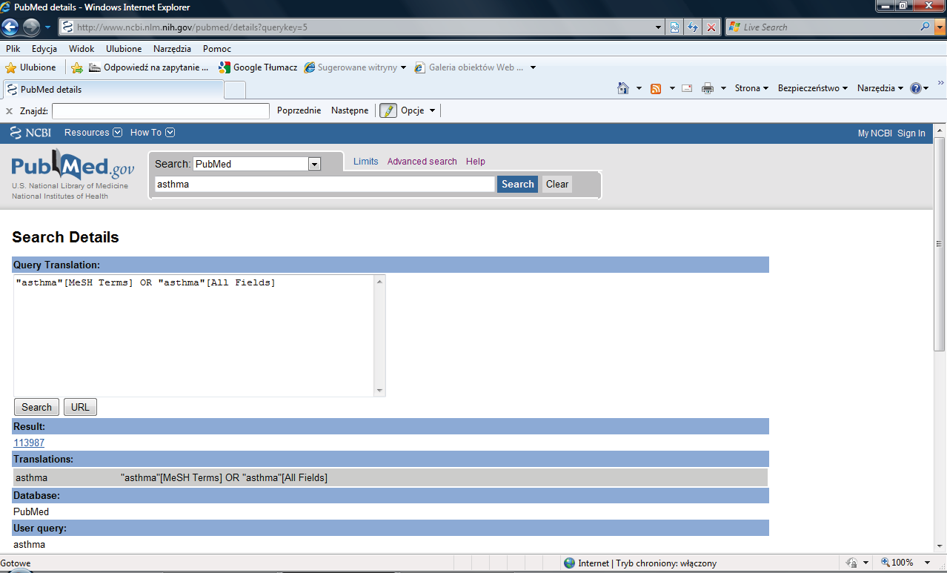Toggle the find bar highlight pencil icon

click(x=388, y=110)
